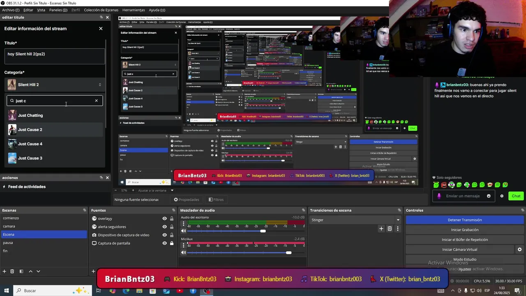Open preview zoom percentage dropdown
This screenshot has width=526, height=296.
pos(124,190)
